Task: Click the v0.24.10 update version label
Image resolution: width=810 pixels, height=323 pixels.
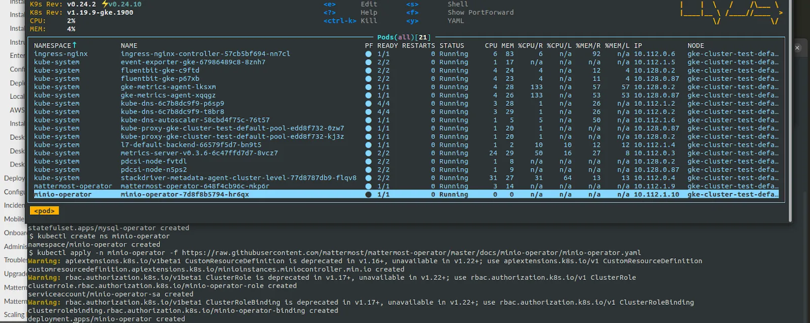Action: (125, 4)
